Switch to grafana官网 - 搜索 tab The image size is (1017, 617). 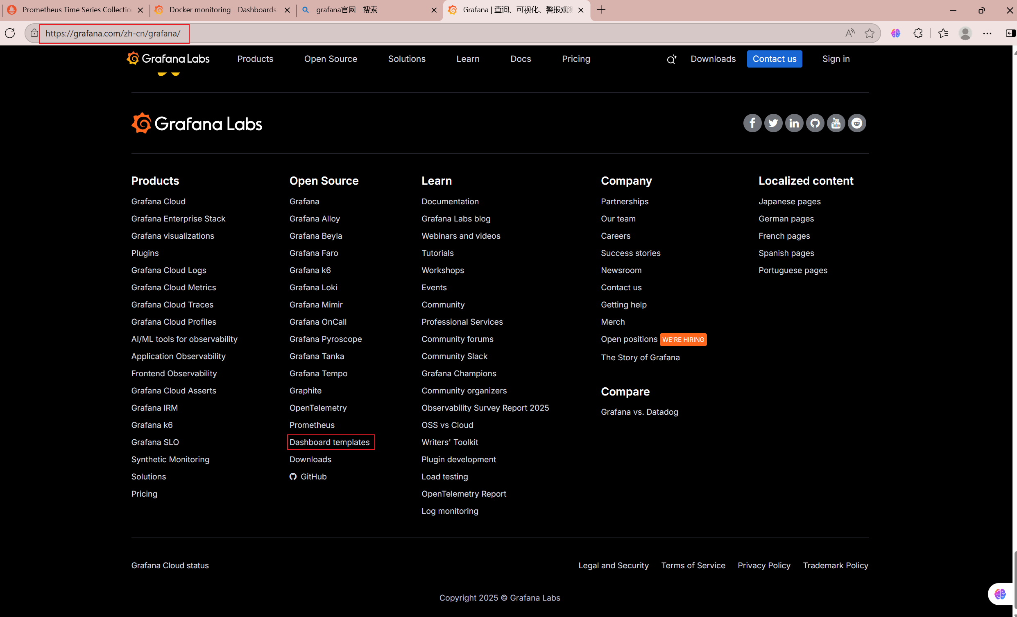coord(369,10)
